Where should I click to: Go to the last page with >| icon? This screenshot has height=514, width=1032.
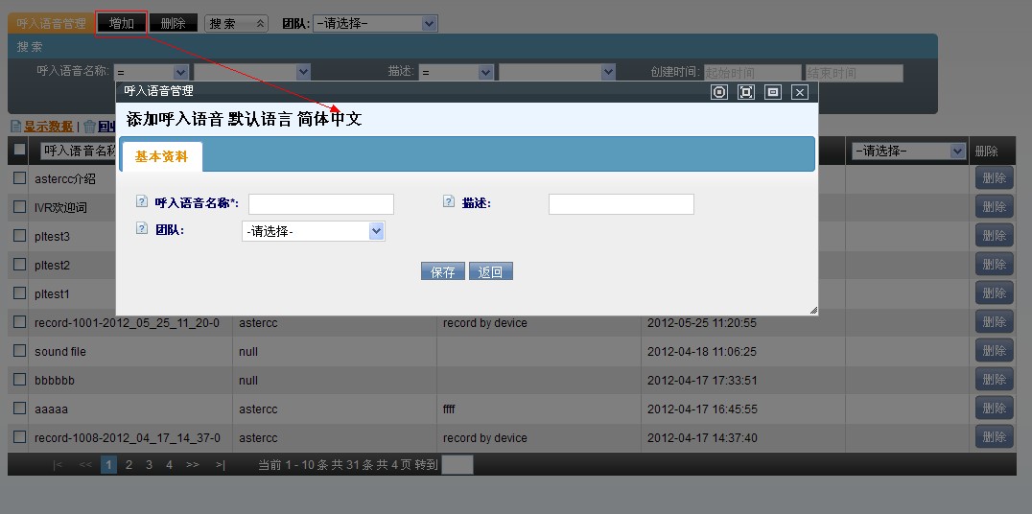tap(220, 465)
